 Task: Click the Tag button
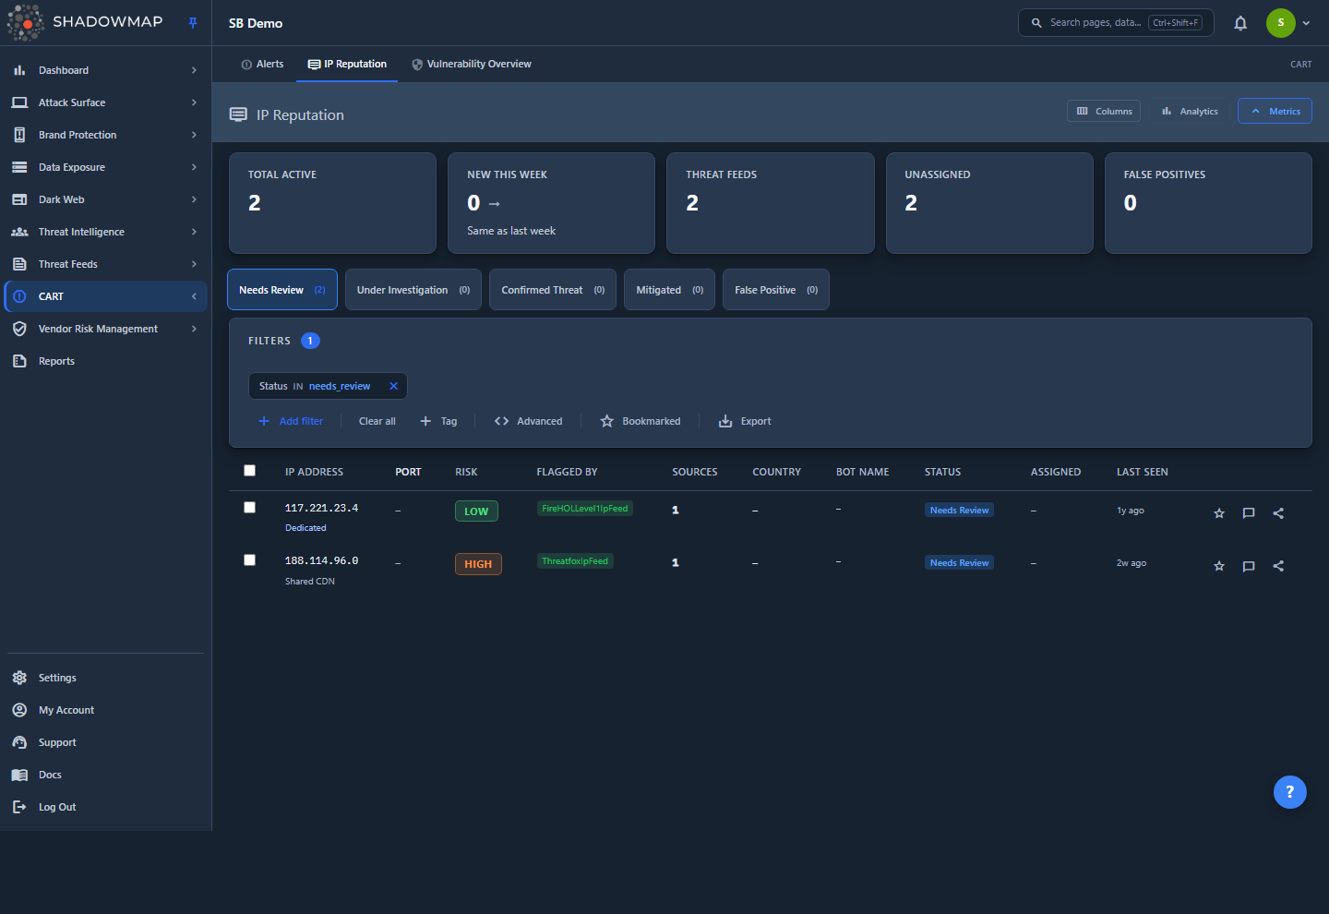point(438,421)
